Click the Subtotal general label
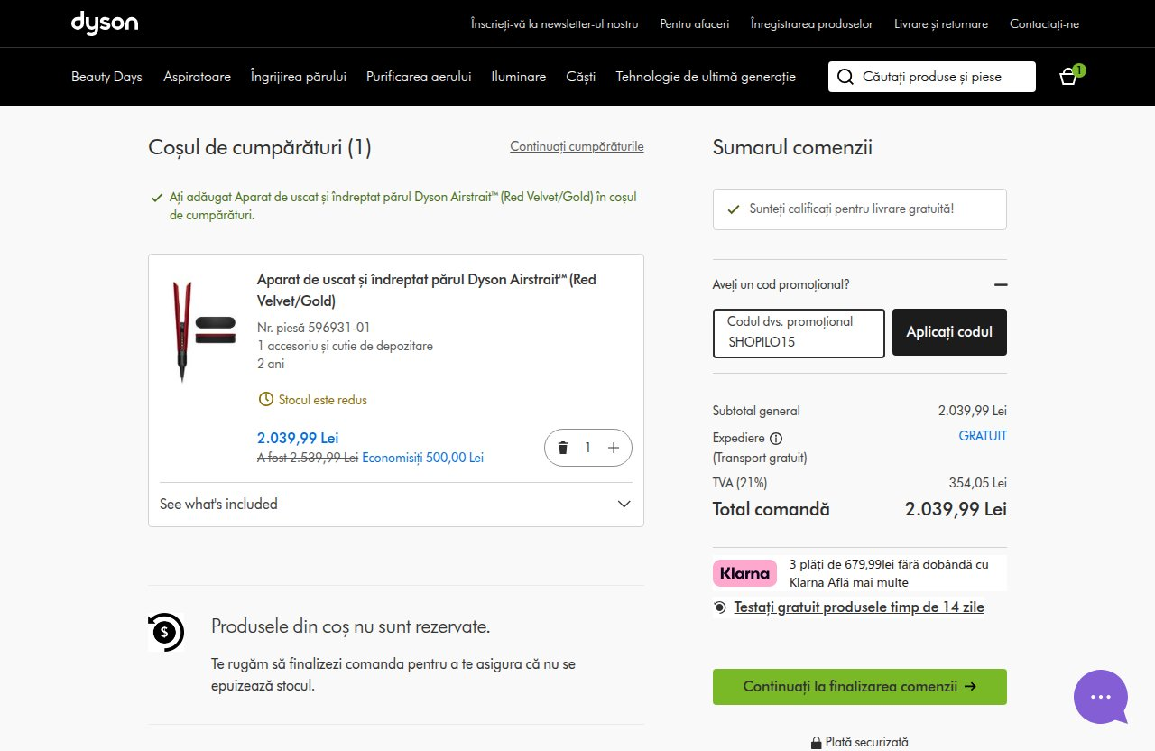 (x=756, y=411)
